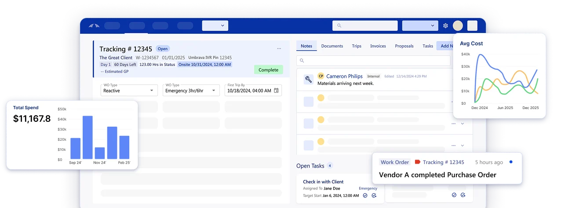Click the Add Note button
Image resolution: width=572 pixels, height=208 pixels.
445,46
